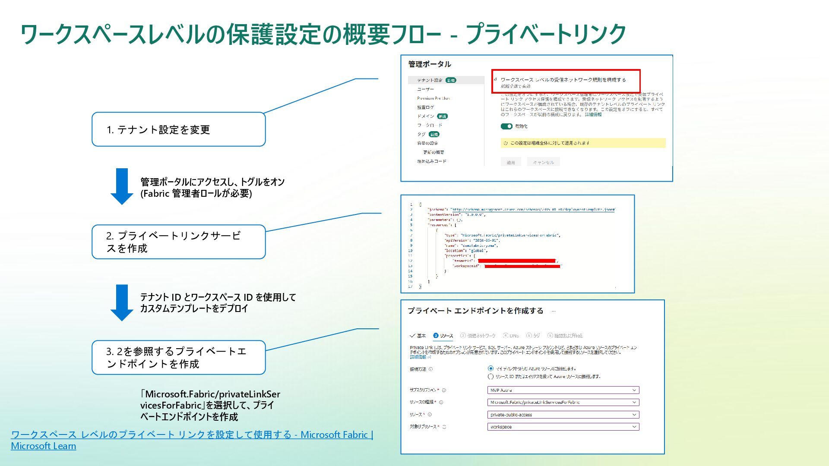Screen dimensions: 829x466
Task: Select テナント設定 in the admin portal sidebar
Action: 429,80
